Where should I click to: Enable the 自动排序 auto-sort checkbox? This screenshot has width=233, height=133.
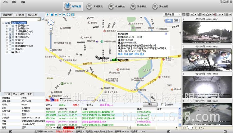point(162,105)
